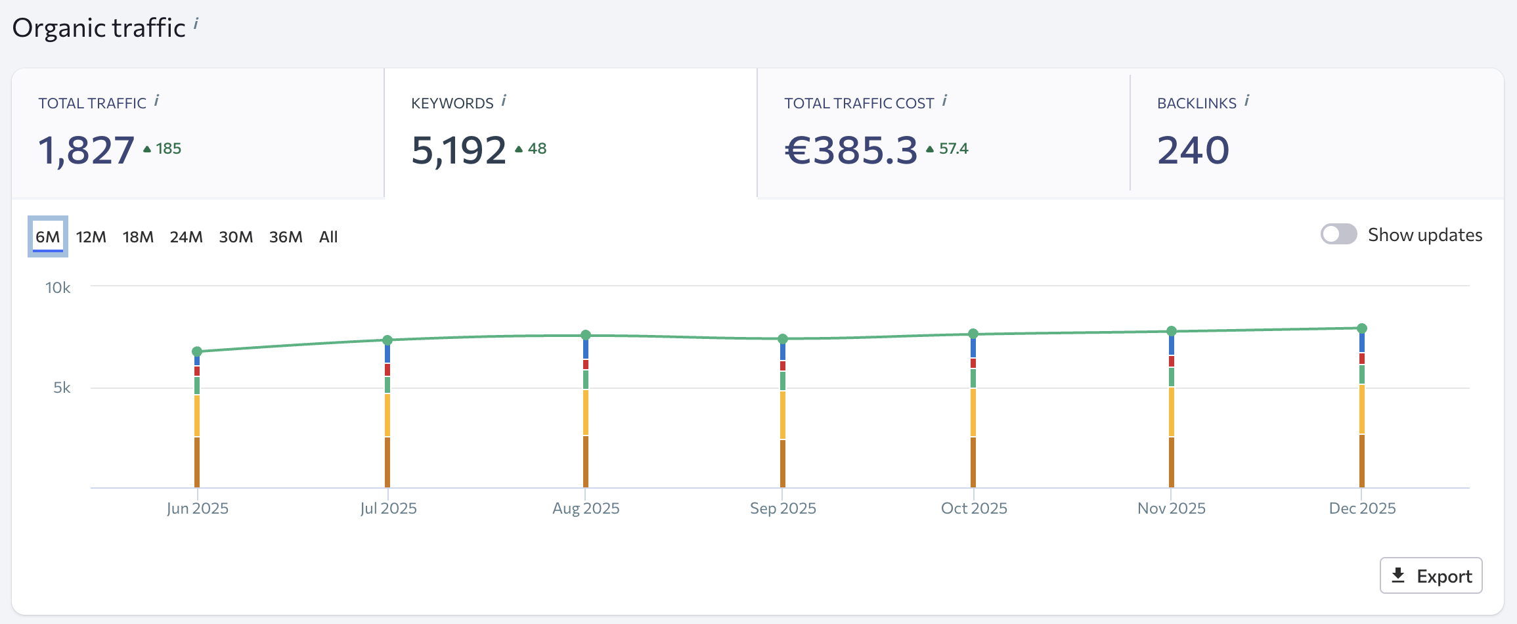The width and height of the screenshot is (1517, 624).
Task: Switch to the 18M time range
Action: [x=138, y=236]
